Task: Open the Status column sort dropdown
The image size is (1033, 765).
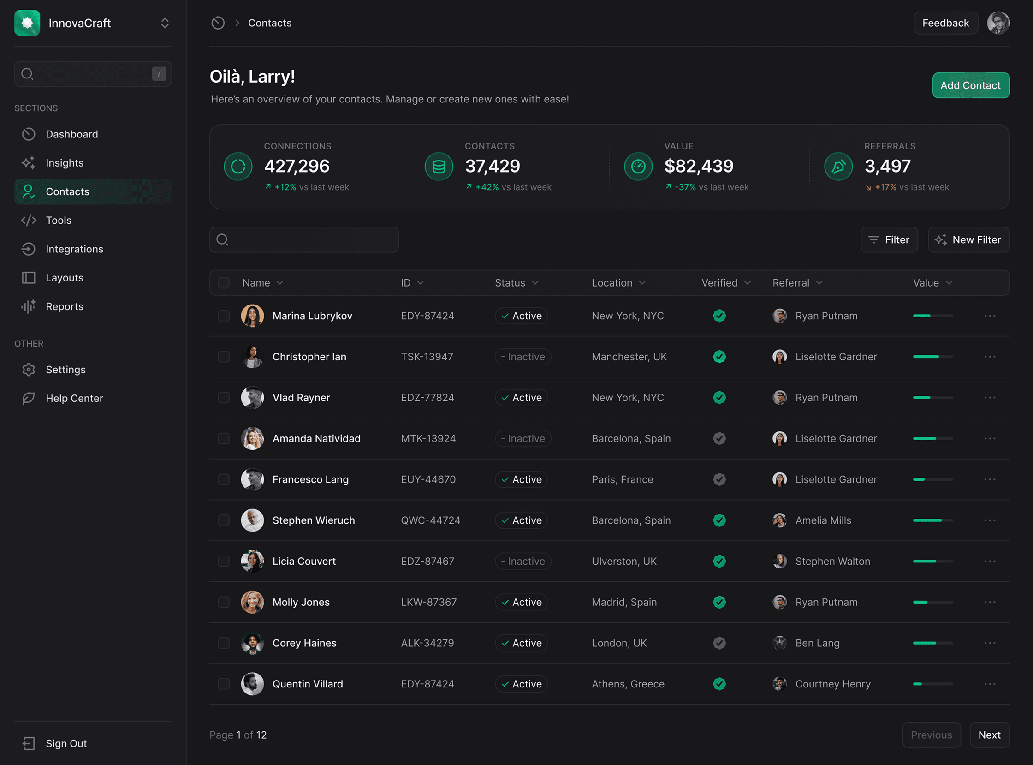Action: [x=535, y=283]
